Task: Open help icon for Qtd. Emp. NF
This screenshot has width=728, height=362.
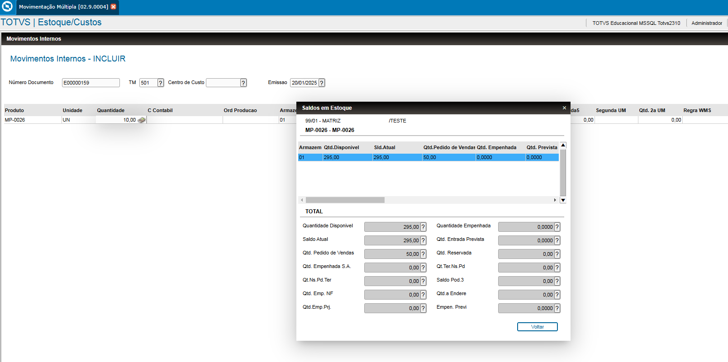Action: click(x=423, y=295)
